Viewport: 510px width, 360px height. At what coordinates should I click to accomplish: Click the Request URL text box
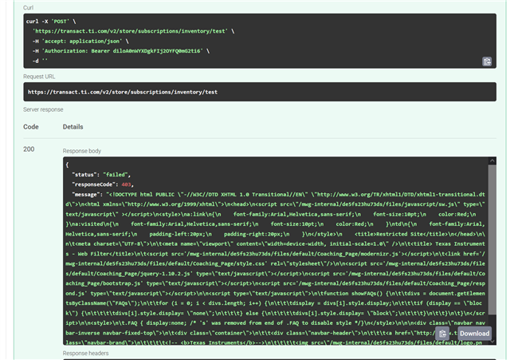[x=260, y=92]
